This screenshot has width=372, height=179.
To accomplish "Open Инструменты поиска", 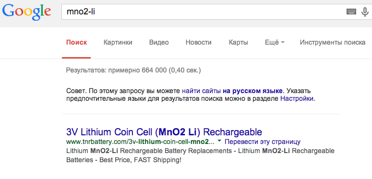I will click(x=333, y=42).
